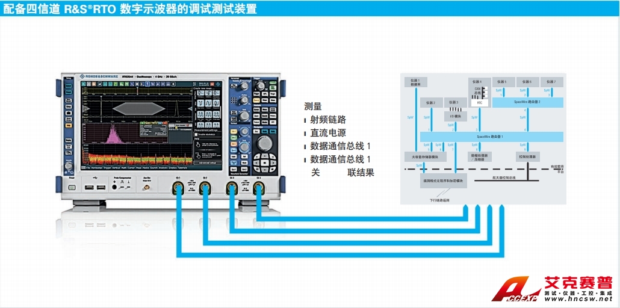The image size is (620, 308).
Task: Click the www.hncsw.net website link
Action: [578, 299]
